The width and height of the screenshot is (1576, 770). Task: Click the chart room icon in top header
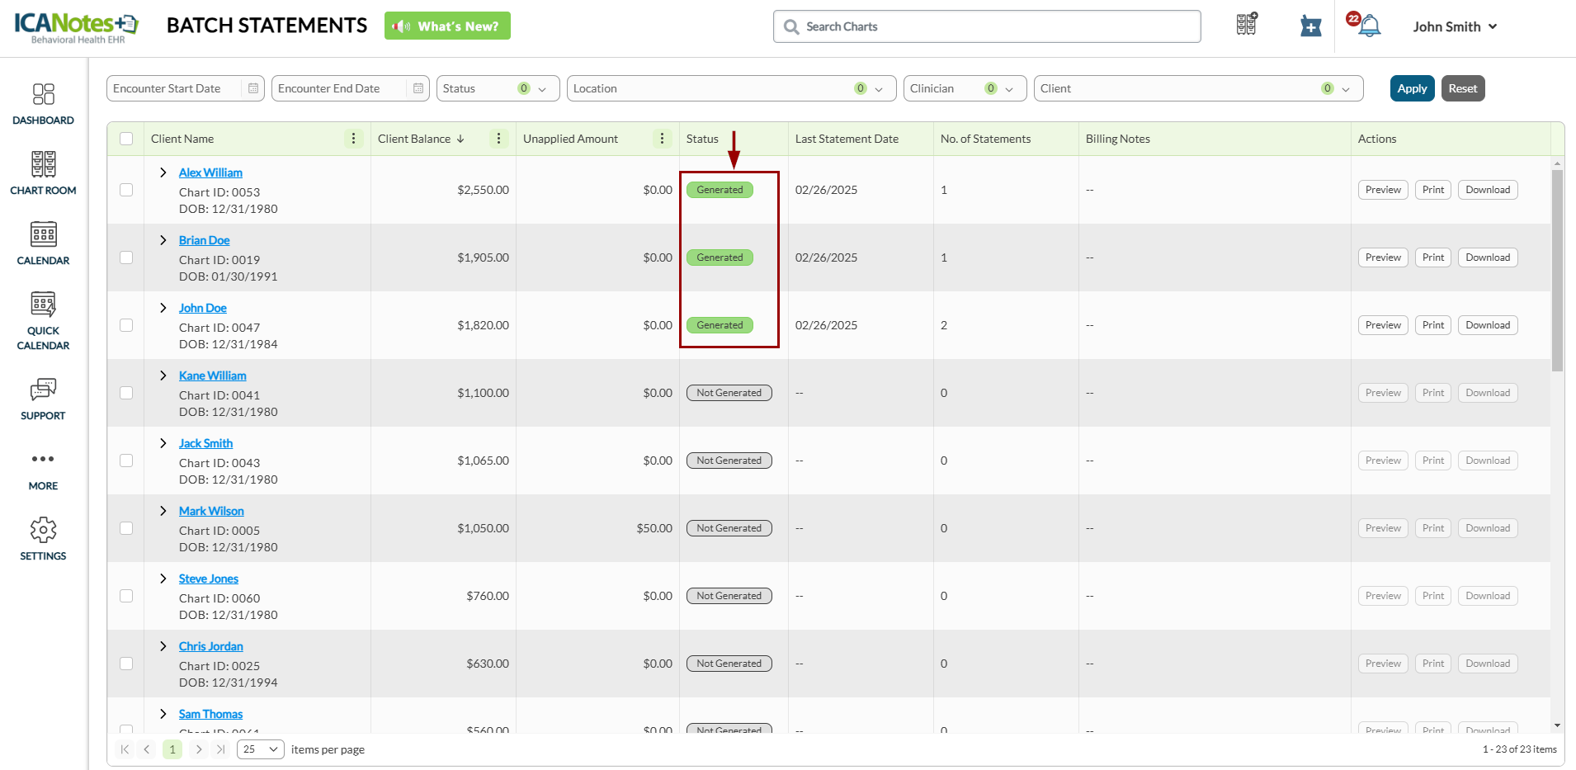(x=1246, y=25)
